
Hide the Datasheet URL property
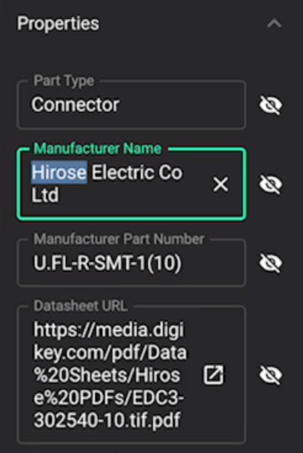click(x=270, y=375)
